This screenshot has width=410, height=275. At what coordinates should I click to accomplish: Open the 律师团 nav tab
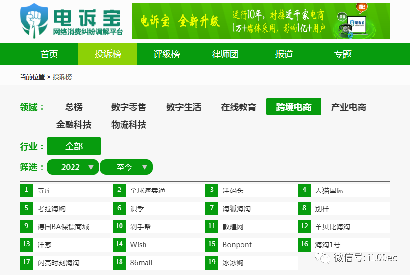tap(225, 54)
